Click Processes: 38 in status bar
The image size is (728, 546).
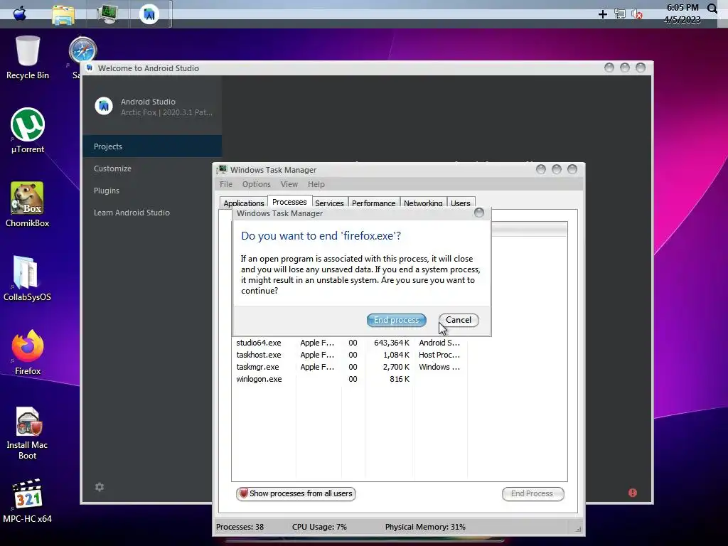click(240, 527)
